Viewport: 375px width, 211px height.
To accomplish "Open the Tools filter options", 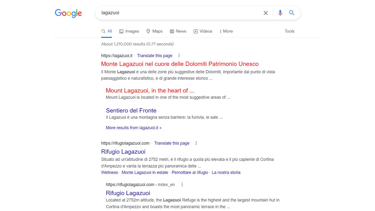I will pos(289,31).
